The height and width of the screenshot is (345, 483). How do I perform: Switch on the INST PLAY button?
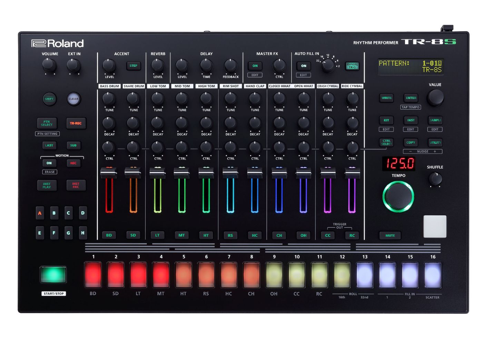pos(47,185)
